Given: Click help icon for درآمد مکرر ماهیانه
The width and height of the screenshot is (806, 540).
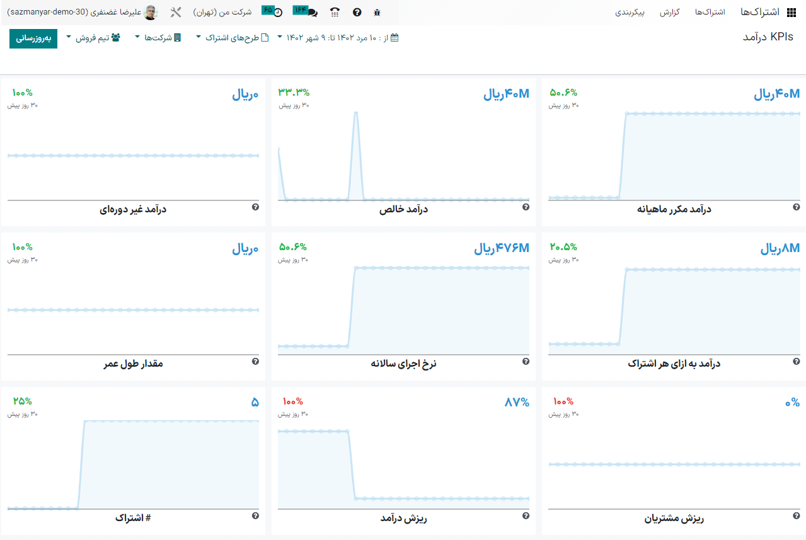Looking at the screenshot, I should click(797, 207).
